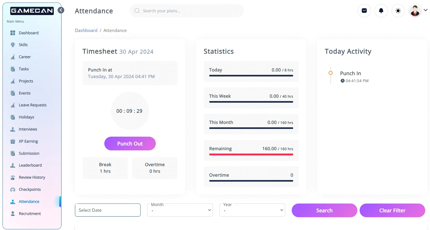Click the '04:41:54 PM' time text
This screenshot has width=430, height=230.
click(x=357, y=81)
